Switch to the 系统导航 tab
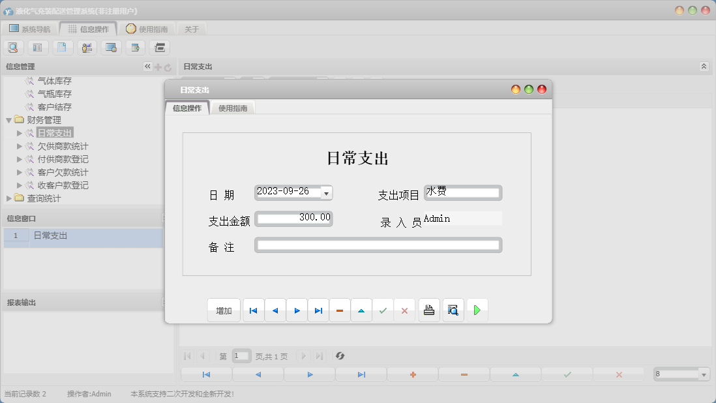 31,28
